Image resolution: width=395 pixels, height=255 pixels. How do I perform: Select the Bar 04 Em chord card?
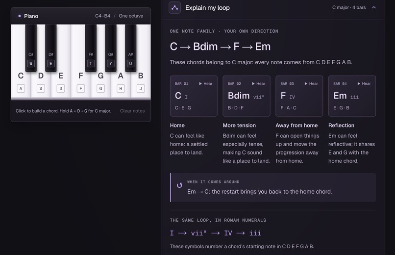click(x=352, y=96)
